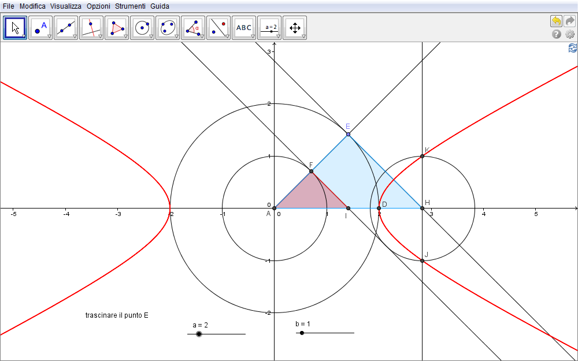Select the Move Graphics View tool

click(295, 27)
